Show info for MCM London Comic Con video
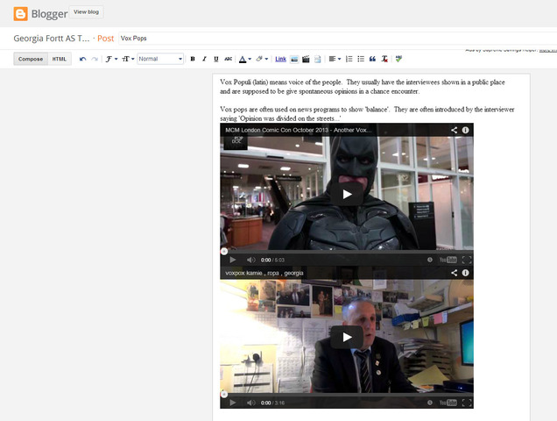The width and height of the screenshot is (557, 421). pyautogui.click(x=465, y=131)
